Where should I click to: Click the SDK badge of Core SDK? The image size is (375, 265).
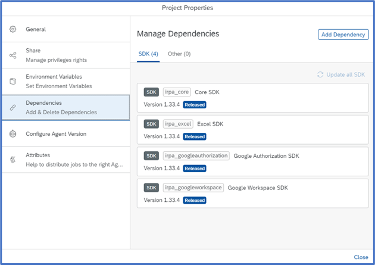tap(151, 92)
